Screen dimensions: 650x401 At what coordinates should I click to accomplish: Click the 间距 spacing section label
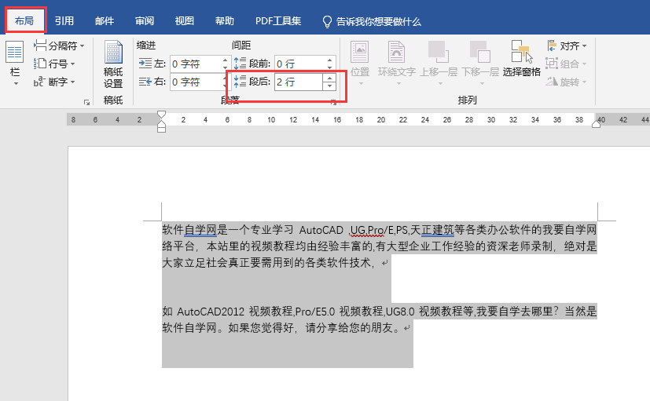click(241, 45)
